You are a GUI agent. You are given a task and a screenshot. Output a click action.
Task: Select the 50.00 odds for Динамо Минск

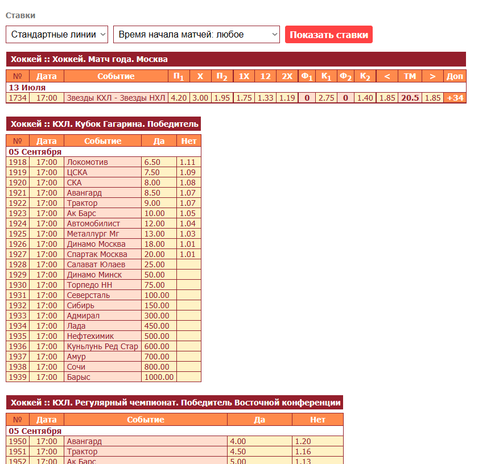pos(159,275)
